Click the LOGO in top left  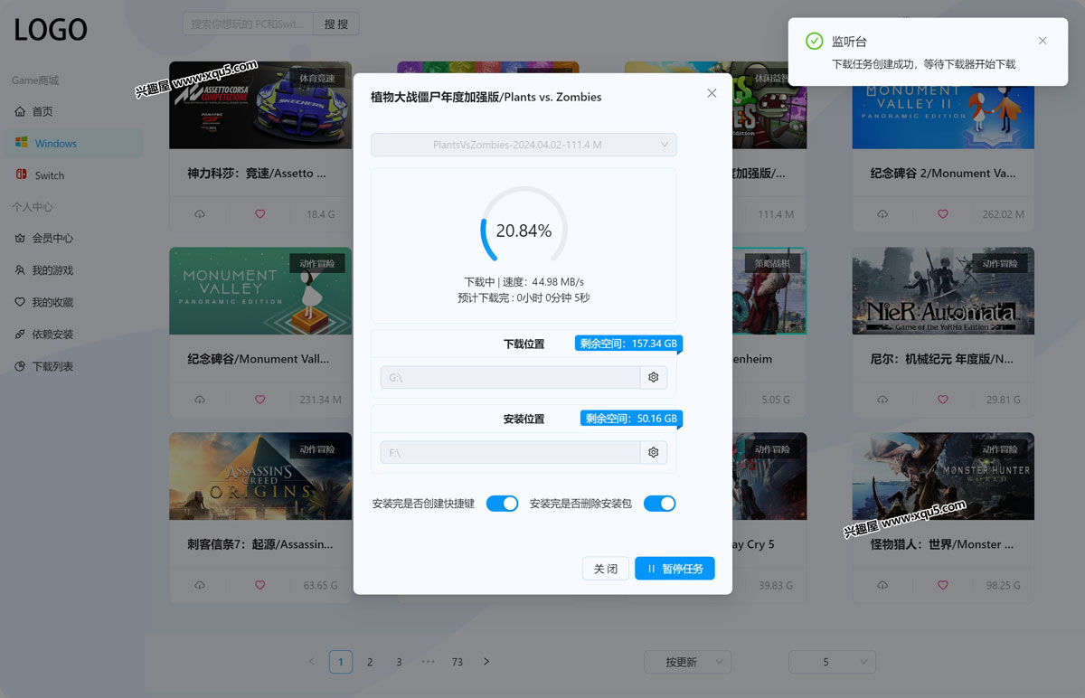click(x=51, y=30)
